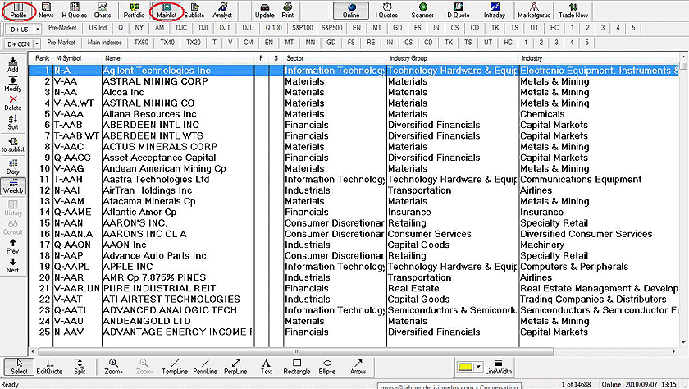Open the Profile toolbar icon
Viewport: 689px width, 389px height.
pyautogui.click(x=18, y=10)
